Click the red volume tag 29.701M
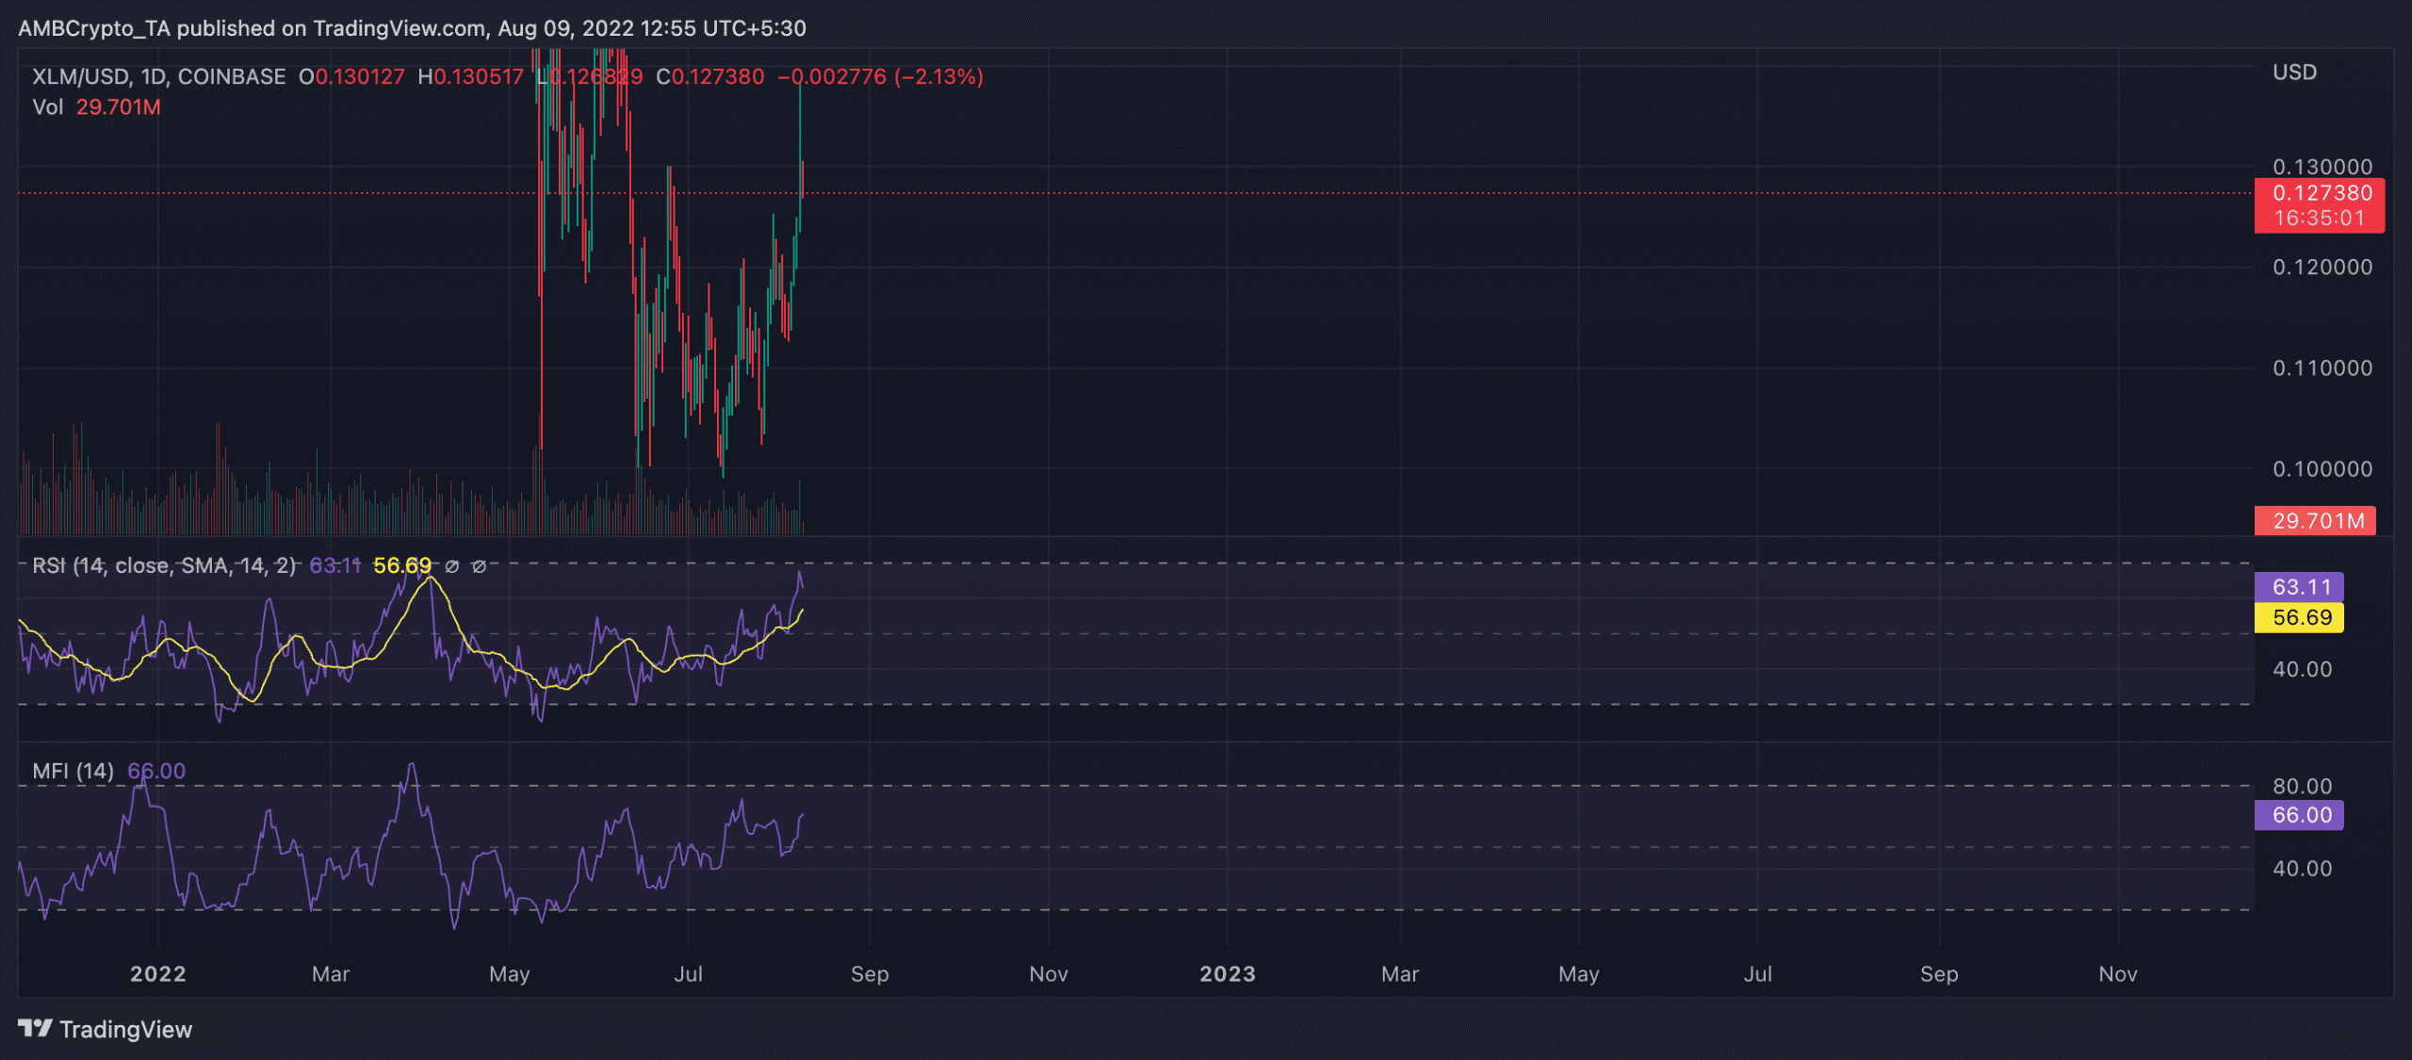Screen dimensions: 2412x1060 coord(2315,520)
